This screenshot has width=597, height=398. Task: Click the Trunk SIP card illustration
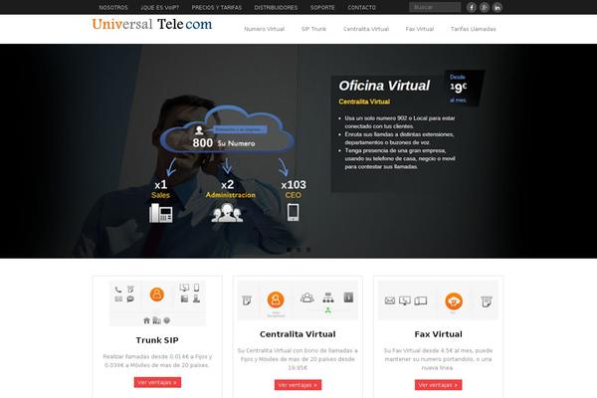(x=157, y=303)
